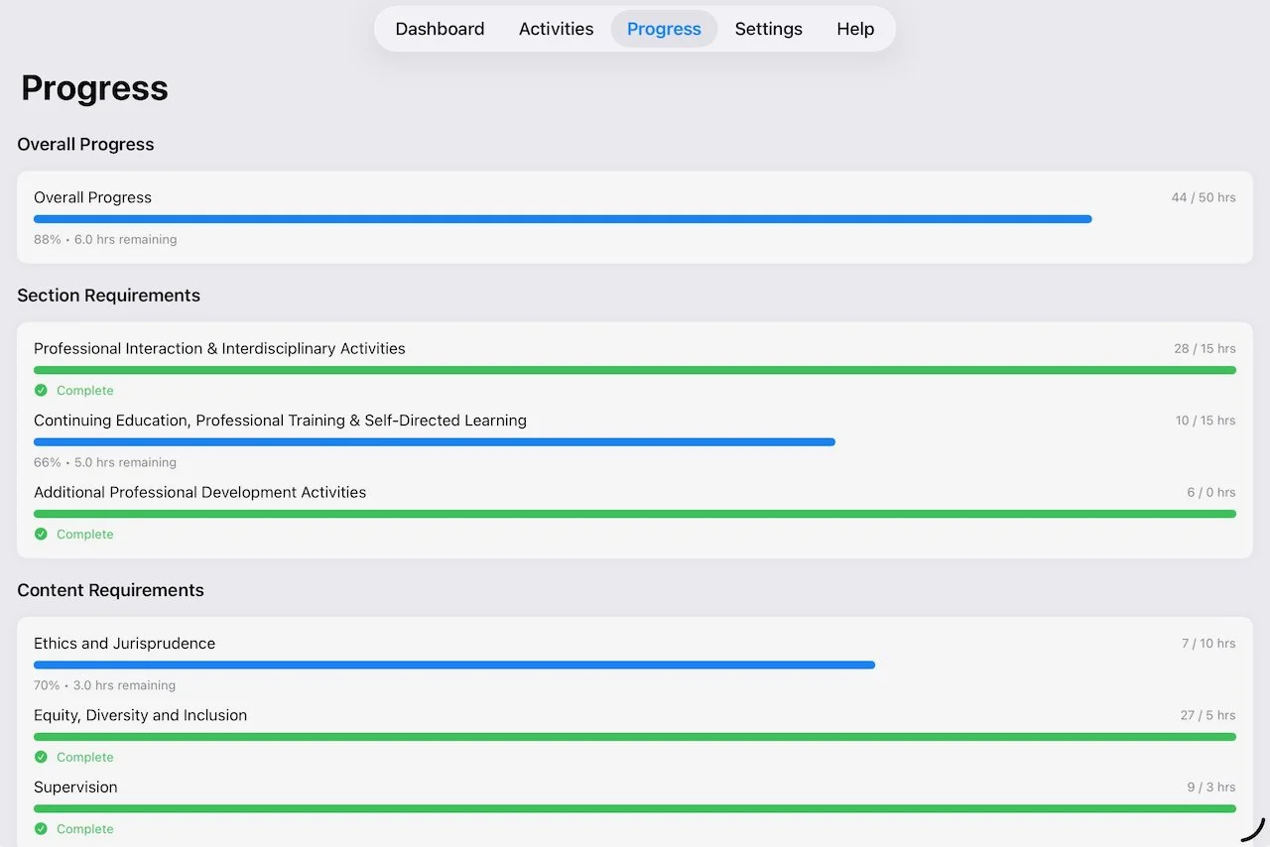The height and width of the screenshot is (847, 1270).
Task: Click the '6 / 0 hrs' value
Action: 1211,493
